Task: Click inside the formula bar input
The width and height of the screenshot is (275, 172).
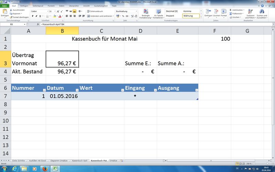Action: pyautogui.click(x=137, y=24)
